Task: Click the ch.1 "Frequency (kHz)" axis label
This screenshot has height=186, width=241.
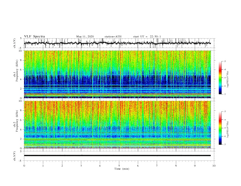Action: click(x=17, y=71)
